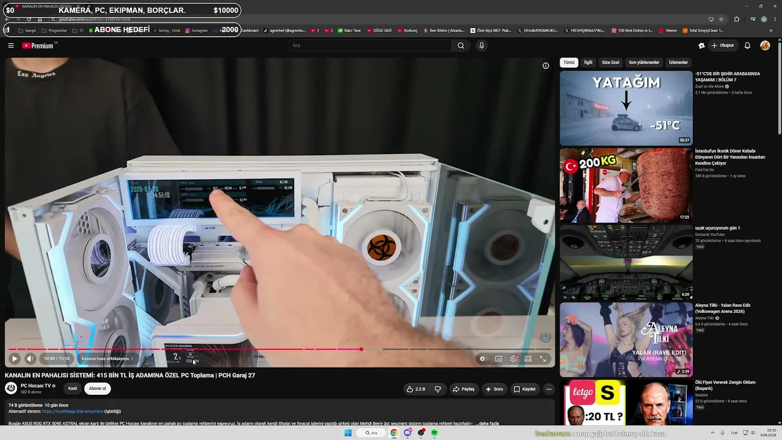Open the Tefal SimplyClean bookmark
This screenshot has height=440, width=782.
pos(703,31)
